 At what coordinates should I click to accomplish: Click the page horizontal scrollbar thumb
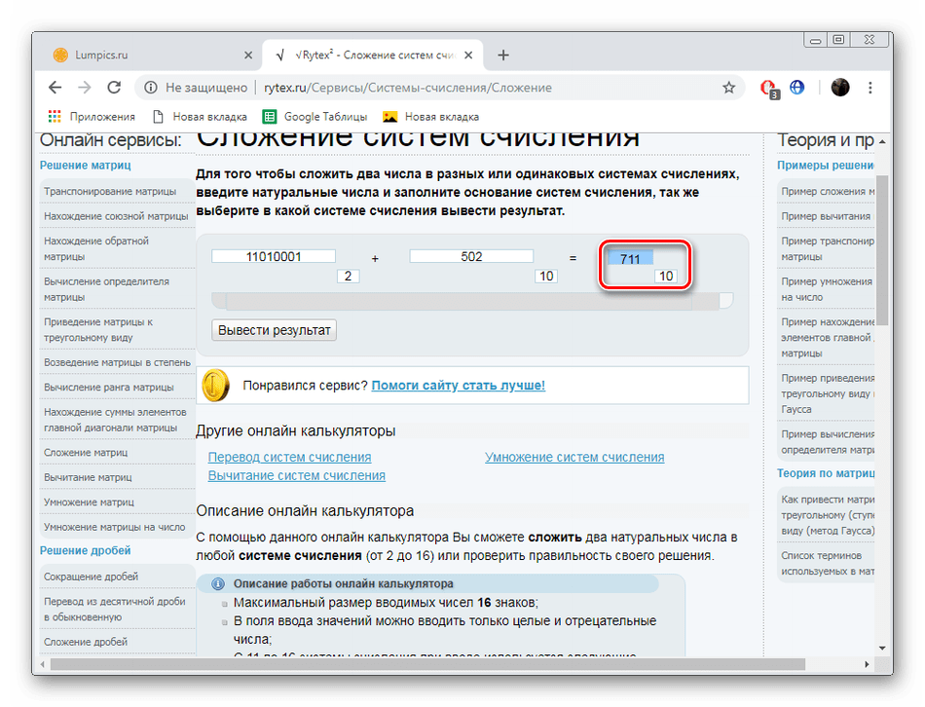click(427, 664)
